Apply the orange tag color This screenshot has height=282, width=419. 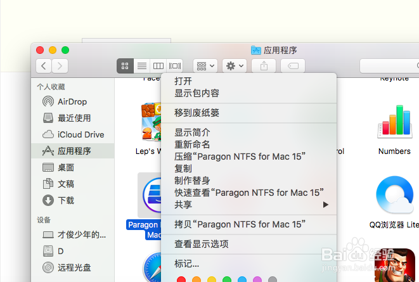[x=197, y=279]
